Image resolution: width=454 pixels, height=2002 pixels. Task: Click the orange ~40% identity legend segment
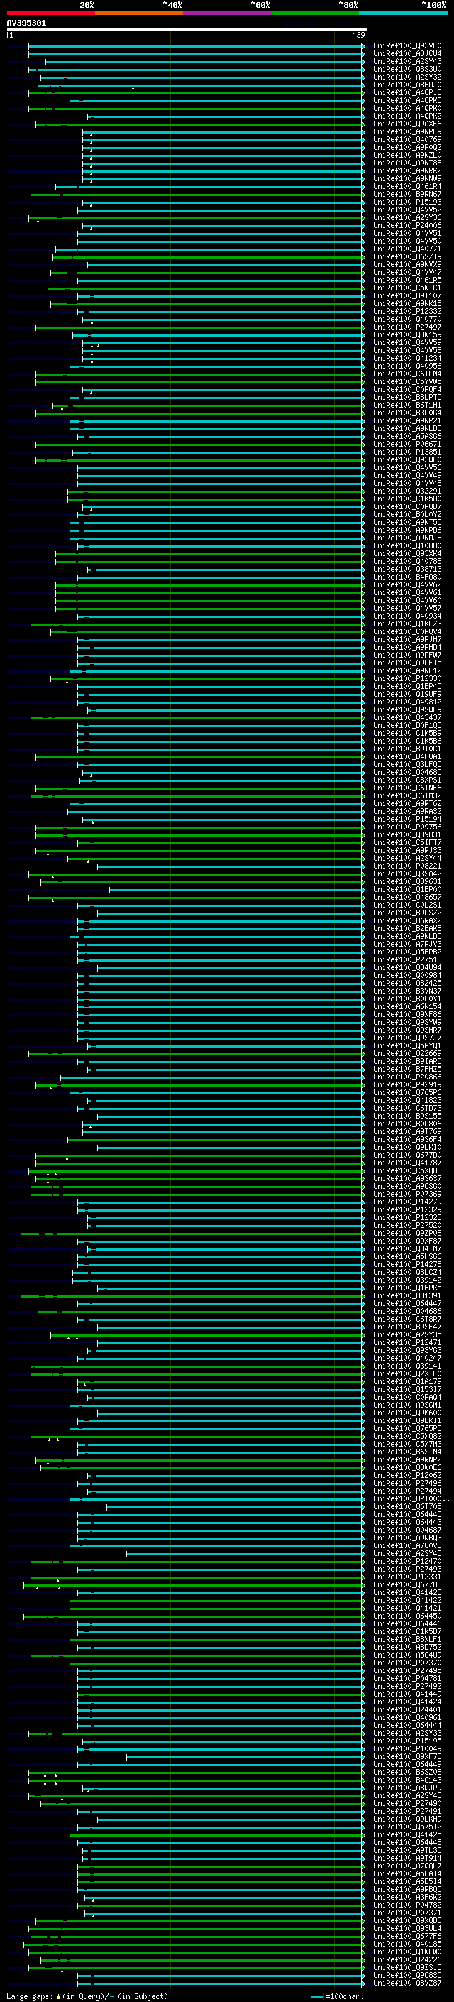(139, 13)
